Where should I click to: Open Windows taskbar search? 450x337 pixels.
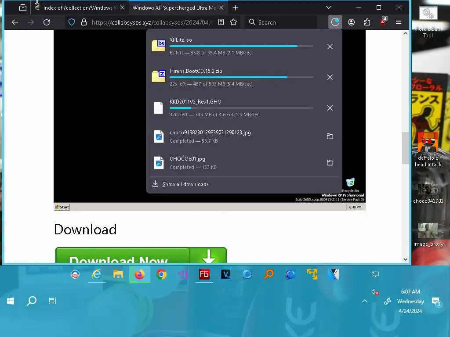[x=32, y=301]
